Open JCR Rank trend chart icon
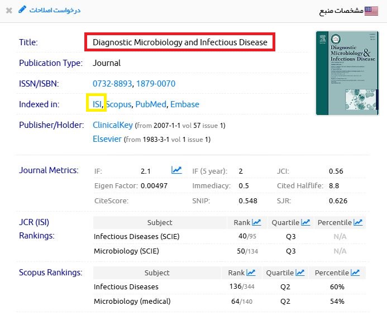This screenshot has width=387, height=320. 257,222
